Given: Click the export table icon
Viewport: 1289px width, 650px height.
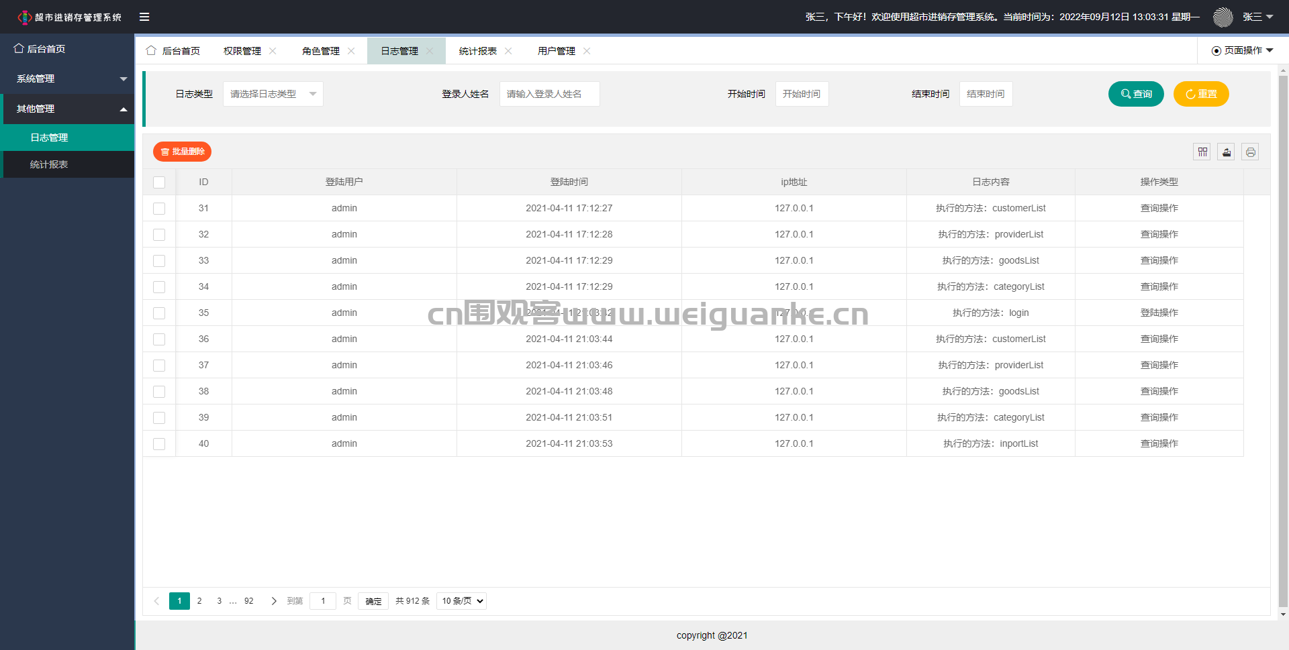Looking at the screenshot, I should tap(1227, 152).
